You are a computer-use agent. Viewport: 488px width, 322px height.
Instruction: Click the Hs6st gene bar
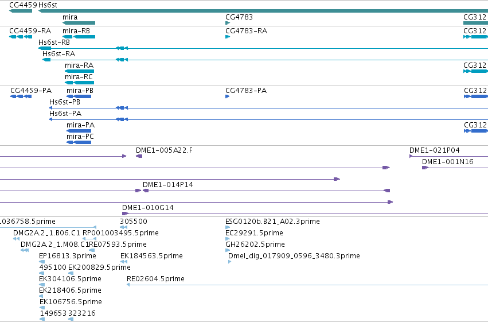[263, 11]
